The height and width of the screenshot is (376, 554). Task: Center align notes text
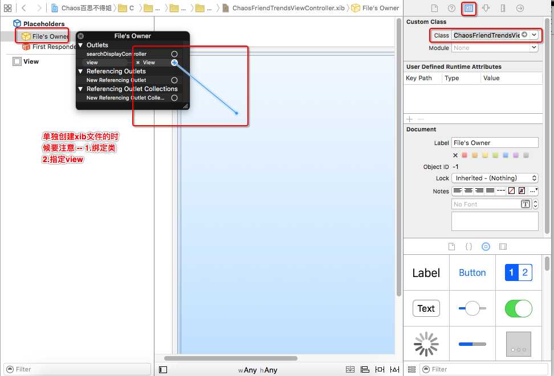point(468,191)
